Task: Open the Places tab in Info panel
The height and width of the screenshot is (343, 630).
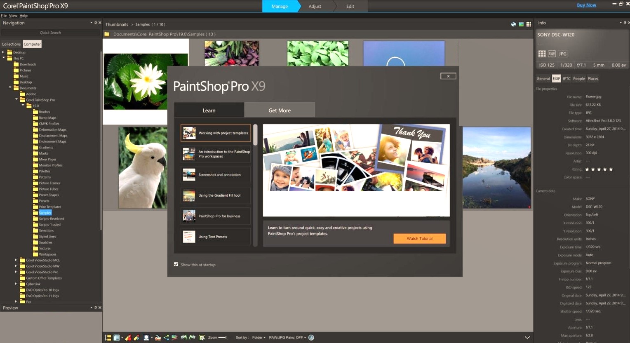Action: coord(593,79)
